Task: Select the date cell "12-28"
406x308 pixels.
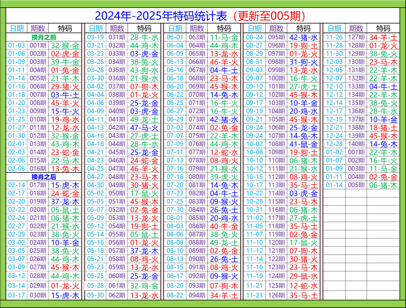Action: click(334, 144)
